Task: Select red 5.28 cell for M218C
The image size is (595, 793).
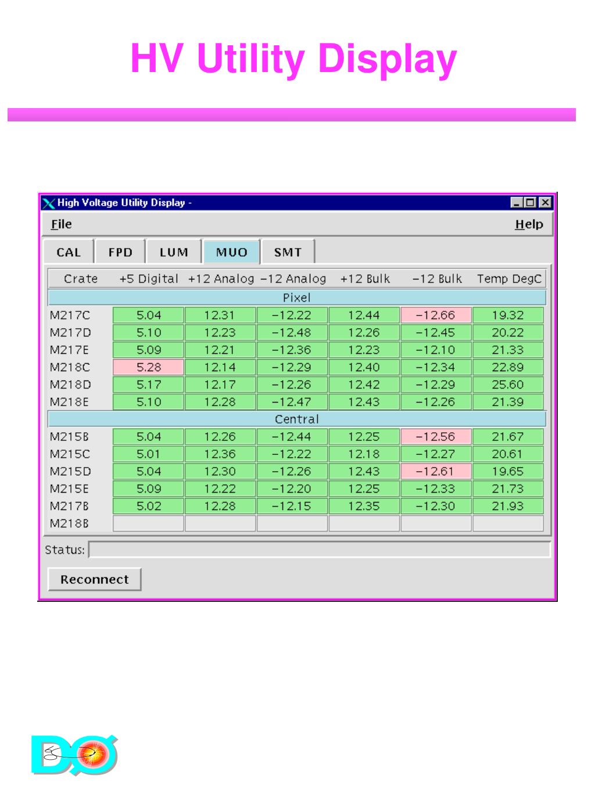Action: [x=148, y=367]
